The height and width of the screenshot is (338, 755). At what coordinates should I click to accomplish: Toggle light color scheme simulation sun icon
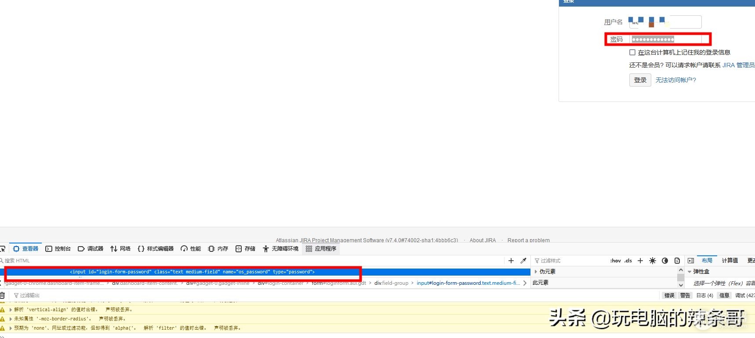(x=653, y=261)
